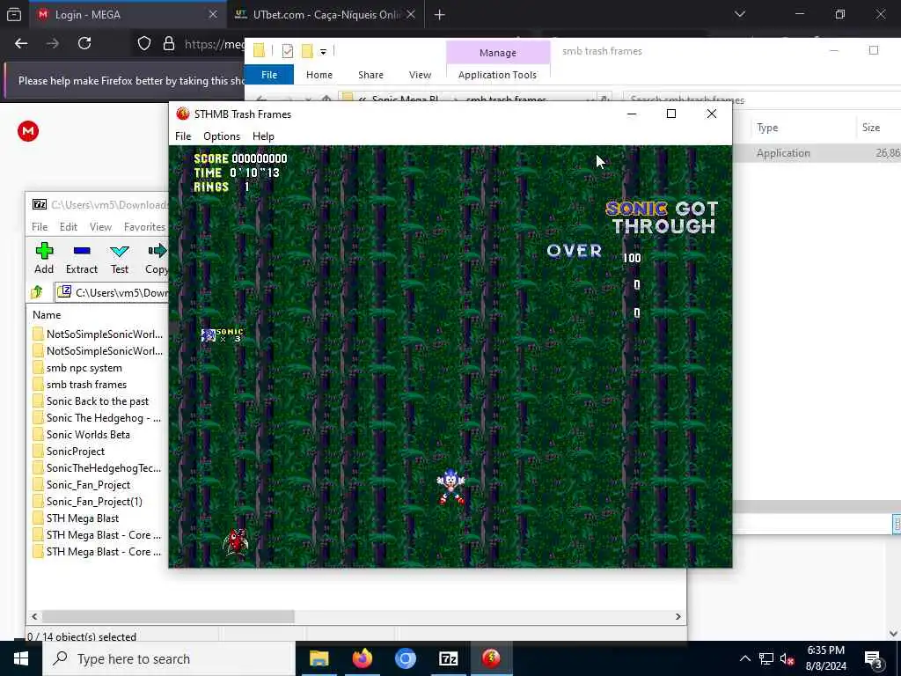Switch to Home tab in Explorer
901x676 pixels.
coord(319,75)
